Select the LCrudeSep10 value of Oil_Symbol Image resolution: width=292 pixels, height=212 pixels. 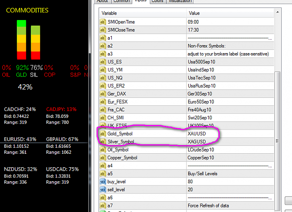201,150
